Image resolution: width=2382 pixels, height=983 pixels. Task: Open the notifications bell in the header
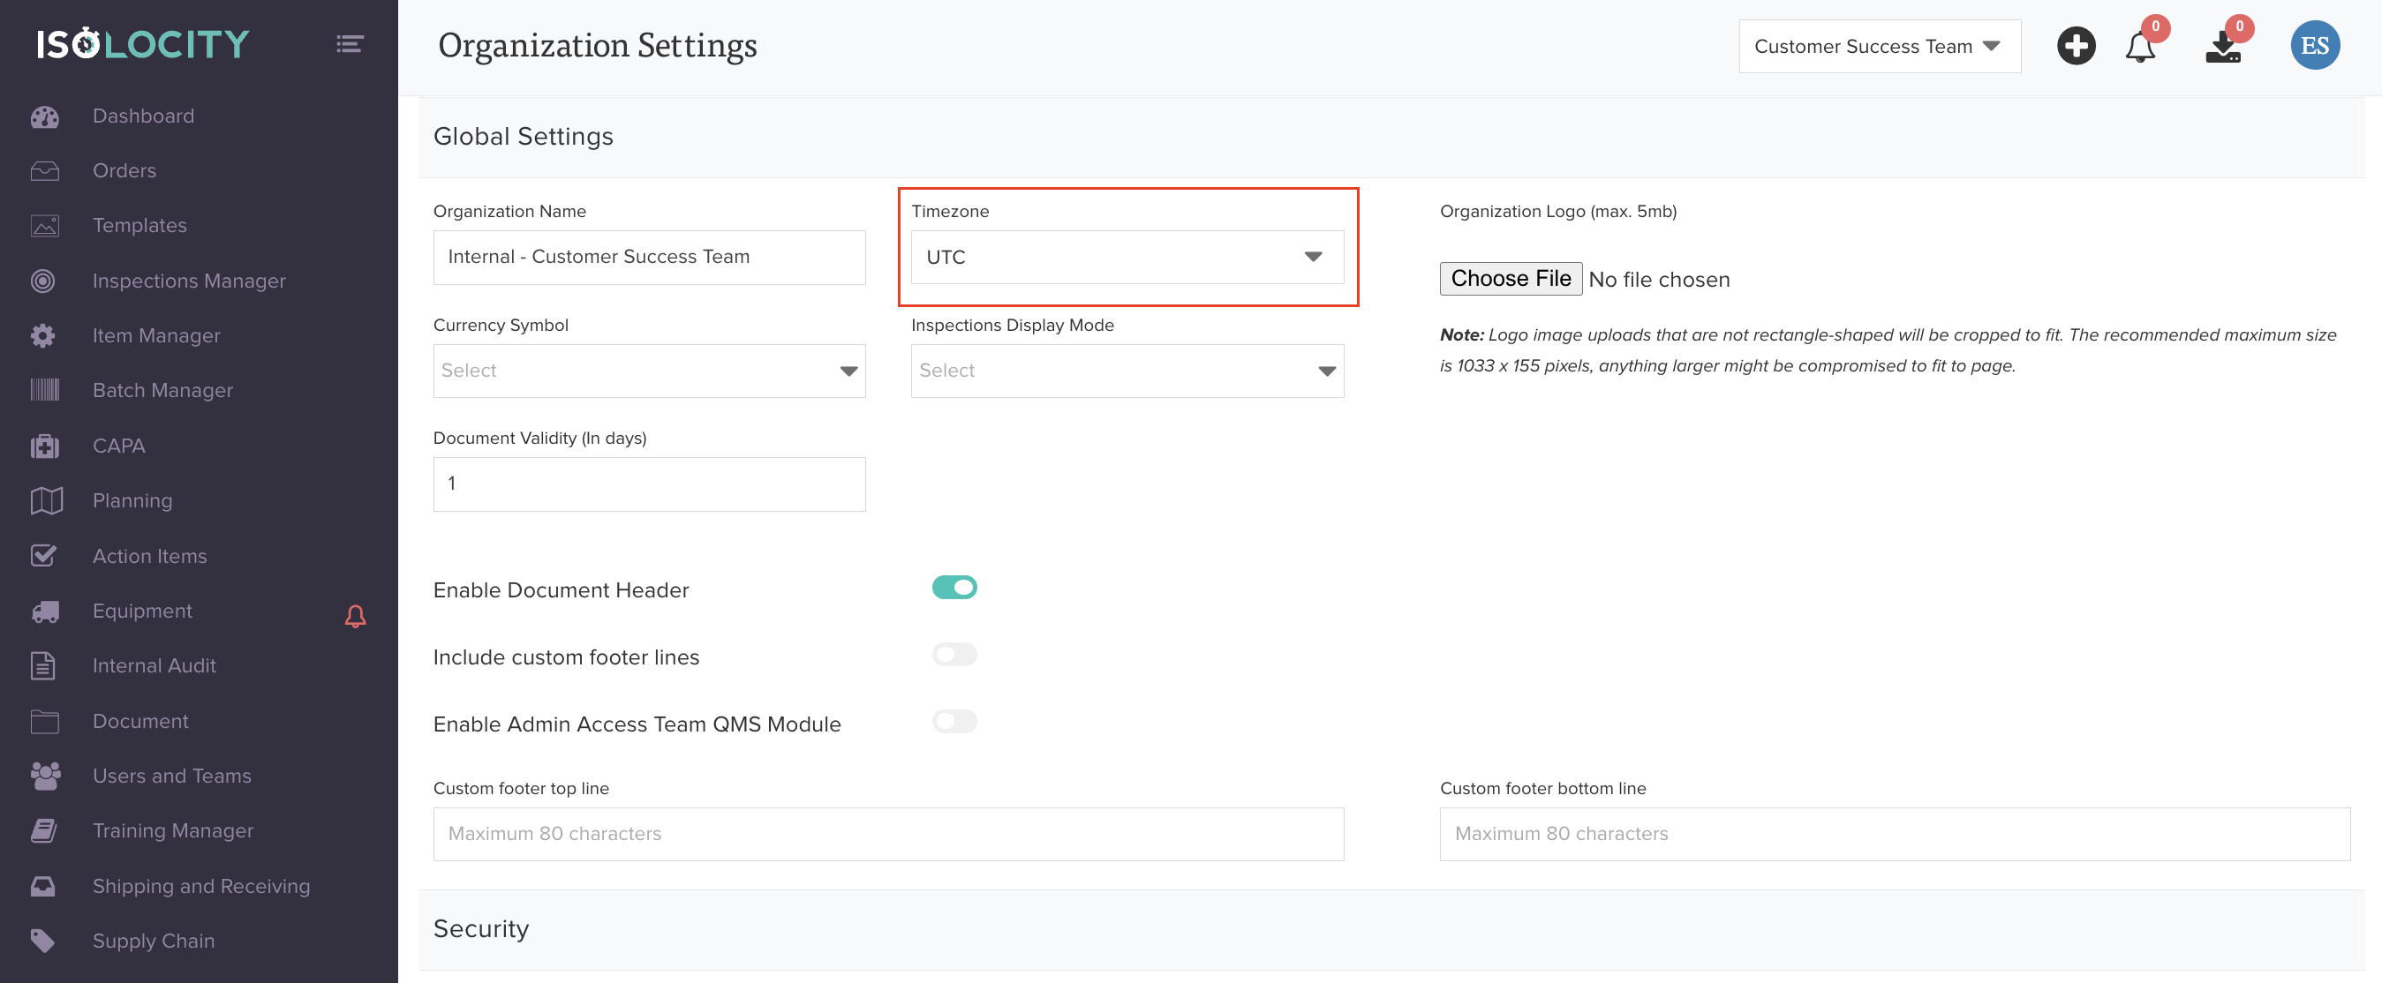[2140, 47]
